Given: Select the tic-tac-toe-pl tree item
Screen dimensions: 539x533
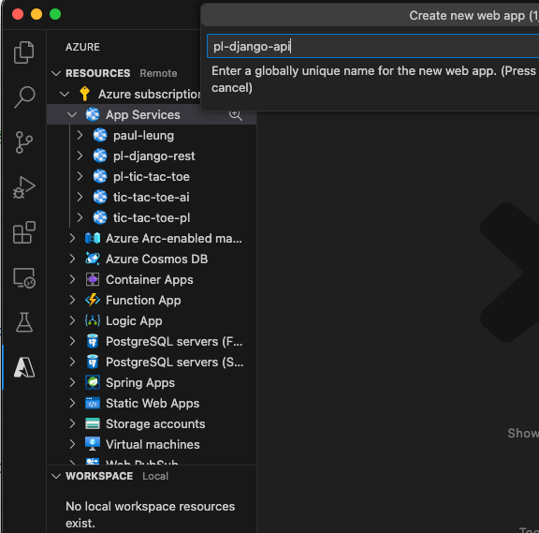Looking at the screenshot, I should 152,218.
